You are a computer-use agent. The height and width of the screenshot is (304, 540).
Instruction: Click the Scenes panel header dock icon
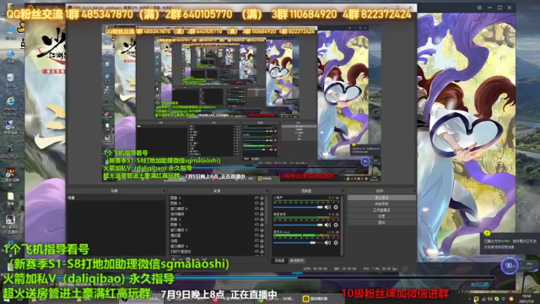[x=165, y=191]
